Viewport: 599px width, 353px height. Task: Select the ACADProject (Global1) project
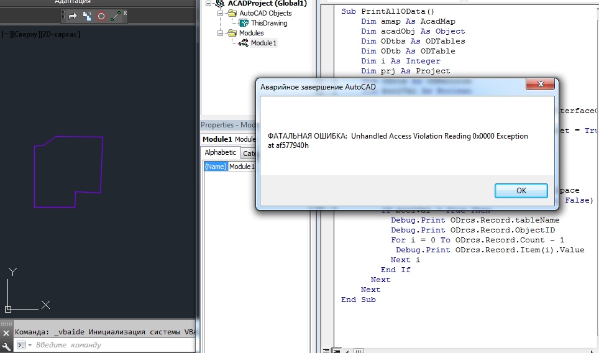tap(267, 4)
